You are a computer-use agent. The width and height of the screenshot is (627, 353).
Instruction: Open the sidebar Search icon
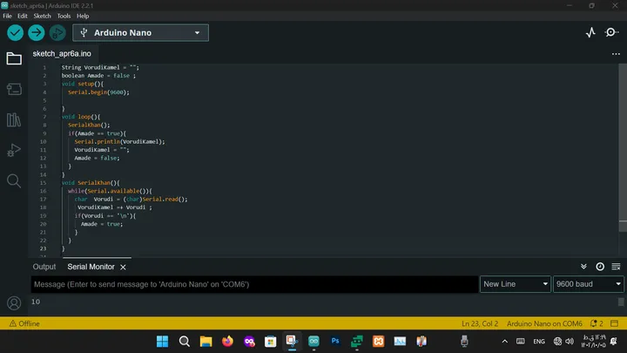[14, 181]
